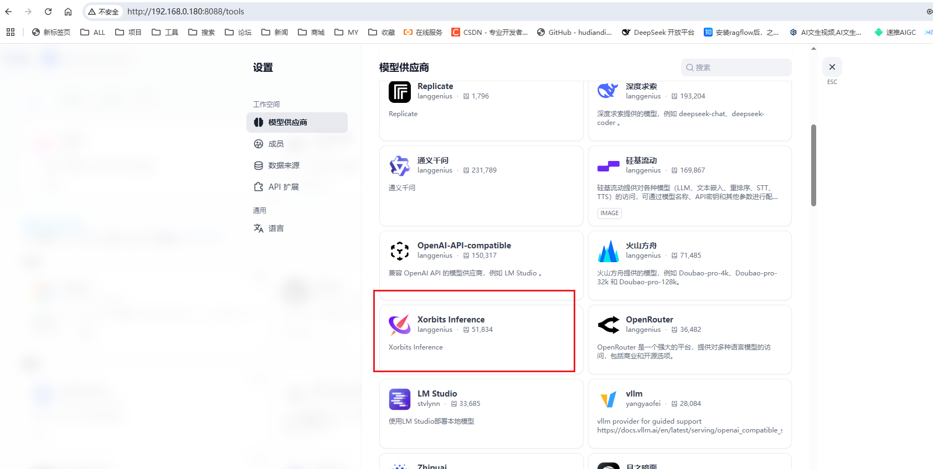Open the 安装ragflow bookmark

pyautogui.click(x=741, y=32)
